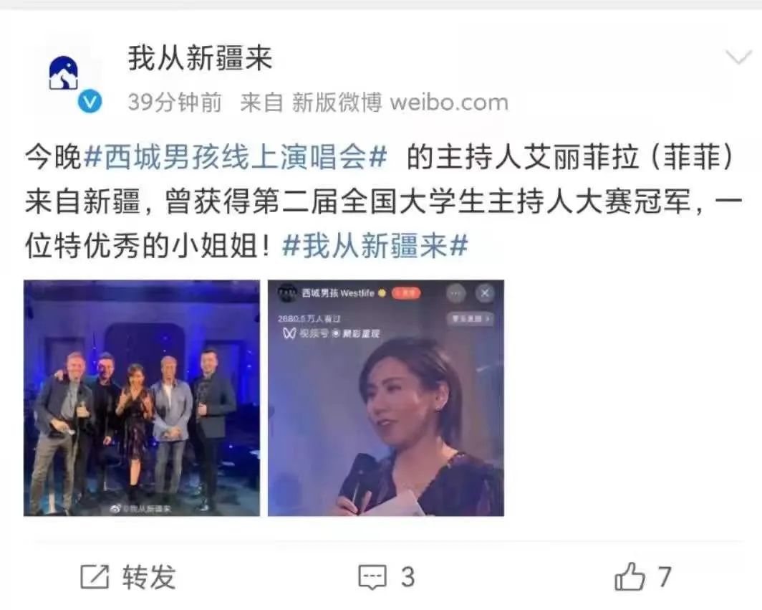Screen dimensions: 762x610
Task: Tap the 转发 repost label
Action: (149, 577)
